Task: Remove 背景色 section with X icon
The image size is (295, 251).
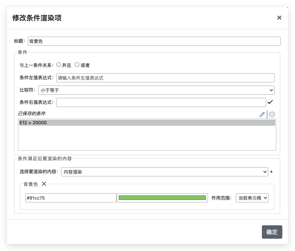Action: [44, 184]
